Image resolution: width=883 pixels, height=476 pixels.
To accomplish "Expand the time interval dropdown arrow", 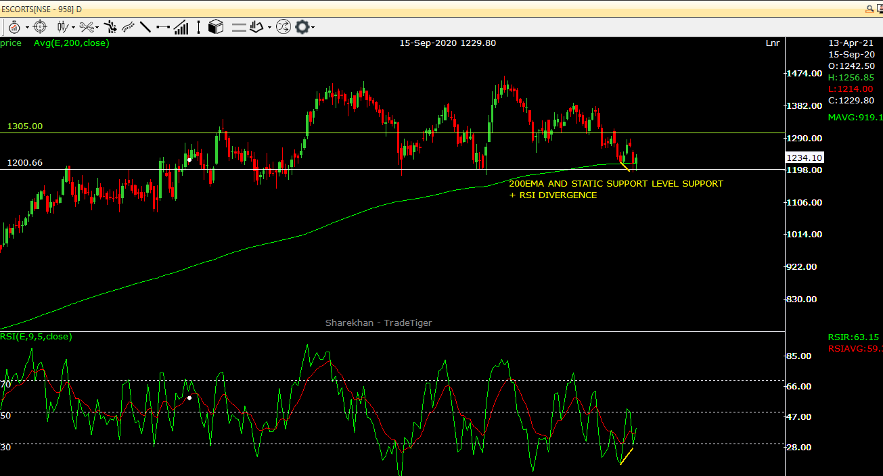I will pyautogui.click(x=27, y=28).
